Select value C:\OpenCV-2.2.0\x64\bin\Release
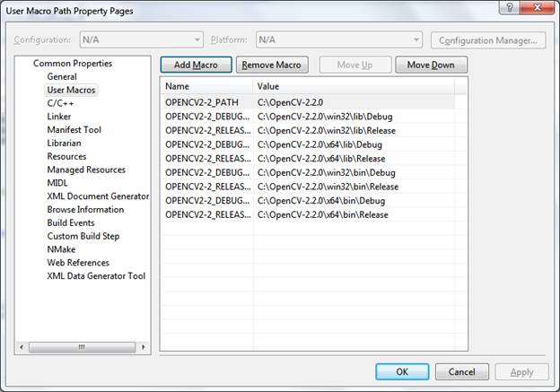Viewport: 560px width, 392px height. point(322,214)
